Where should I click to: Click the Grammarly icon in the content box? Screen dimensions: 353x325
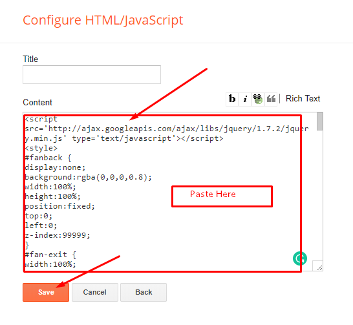coord(300,258)
